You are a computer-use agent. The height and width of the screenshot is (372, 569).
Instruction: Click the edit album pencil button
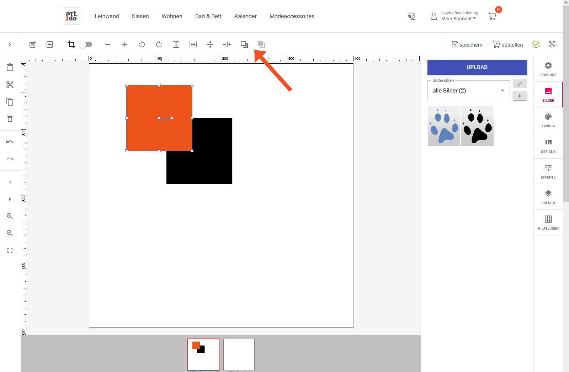520,84
